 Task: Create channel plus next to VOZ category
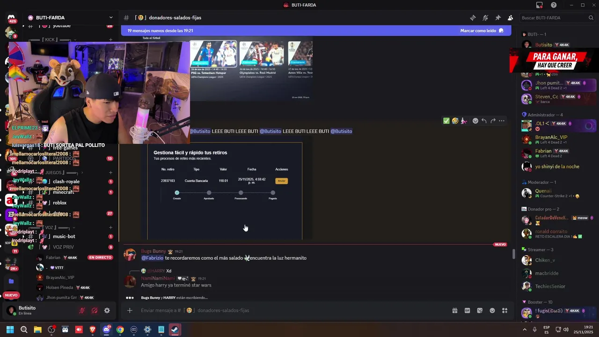point(111,227)
